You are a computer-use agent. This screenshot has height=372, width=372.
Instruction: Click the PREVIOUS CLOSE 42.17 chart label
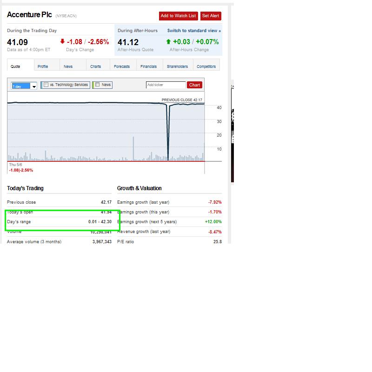click(x=182, y=100)
